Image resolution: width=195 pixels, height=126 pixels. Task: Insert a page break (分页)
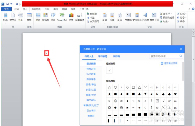20,17
